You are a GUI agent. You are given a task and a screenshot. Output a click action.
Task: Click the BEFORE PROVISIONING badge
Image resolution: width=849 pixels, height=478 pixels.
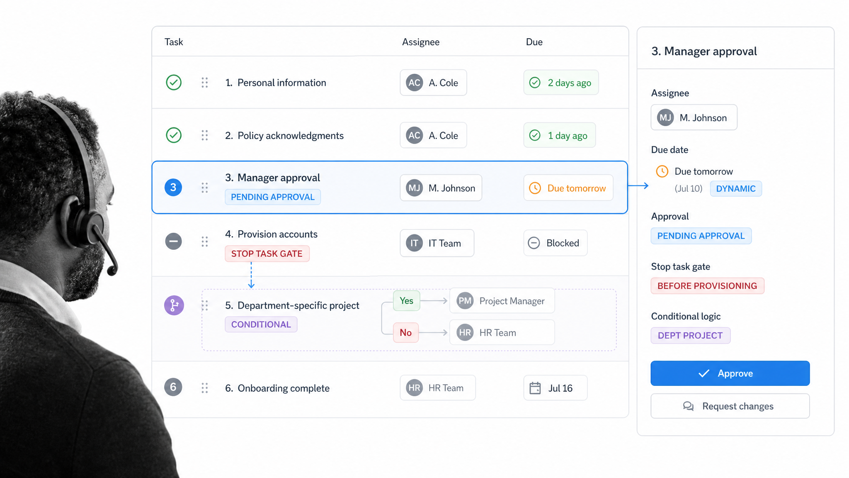707,286
